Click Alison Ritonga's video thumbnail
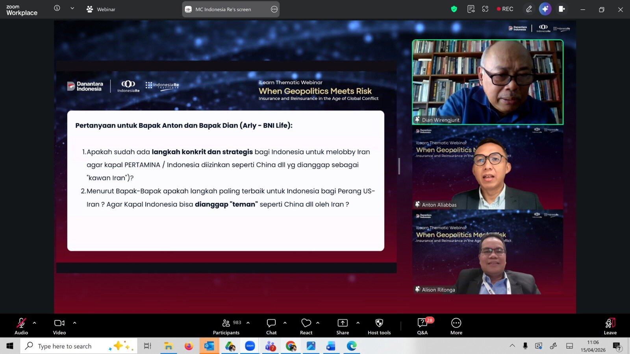The width and height of the screenshot is (630, 354). click(x=487, y=252)
